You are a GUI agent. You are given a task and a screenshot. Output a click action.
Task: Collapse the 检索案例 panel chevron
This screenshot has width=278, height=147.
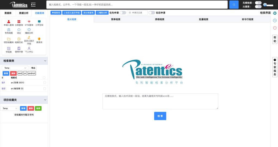tap(45, 61)
